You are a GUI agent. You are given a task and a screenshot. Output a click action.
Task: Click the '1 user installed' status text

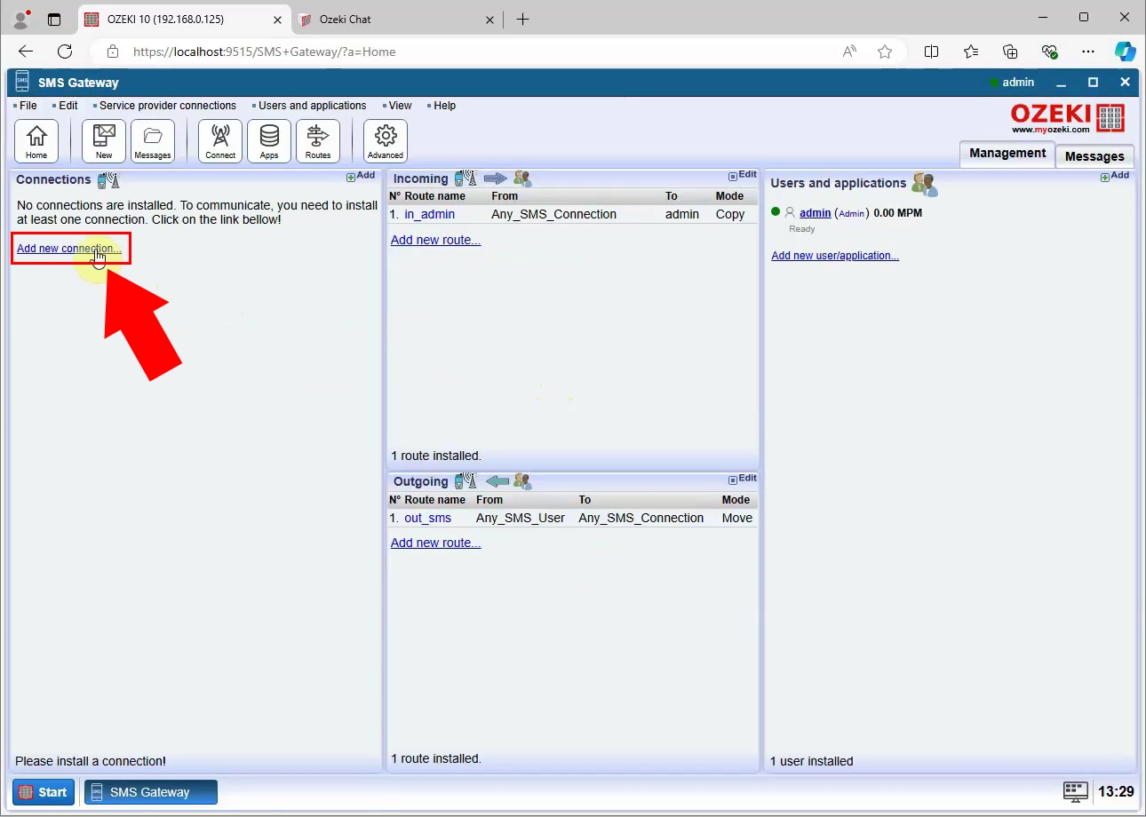point(812,761)
